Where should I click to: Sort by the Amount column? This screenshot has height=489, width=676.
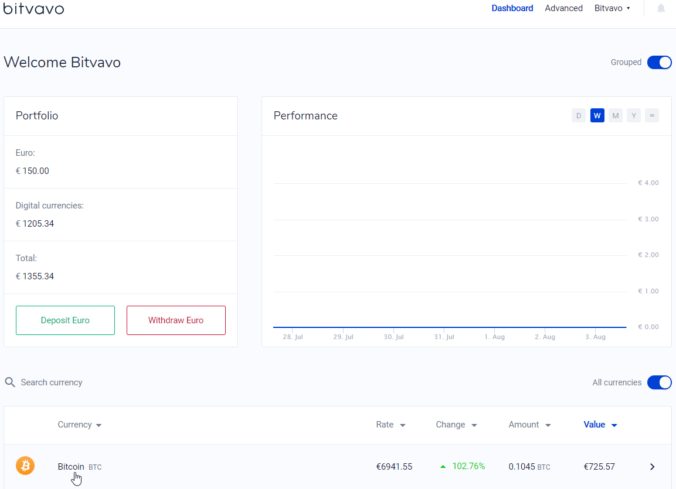click(530, 425)
